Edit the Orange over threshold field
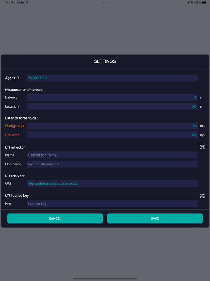 tap(112, 126)
